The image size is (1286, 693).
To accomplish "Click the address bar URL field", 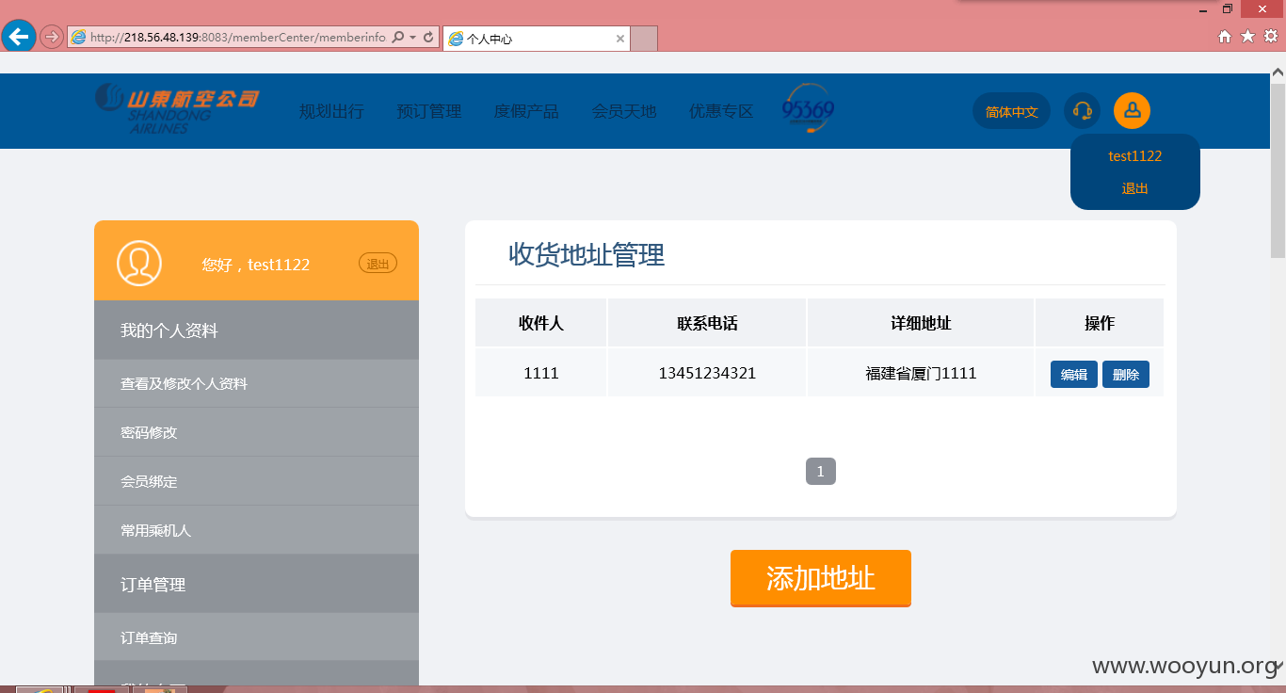I will (237, 38).
